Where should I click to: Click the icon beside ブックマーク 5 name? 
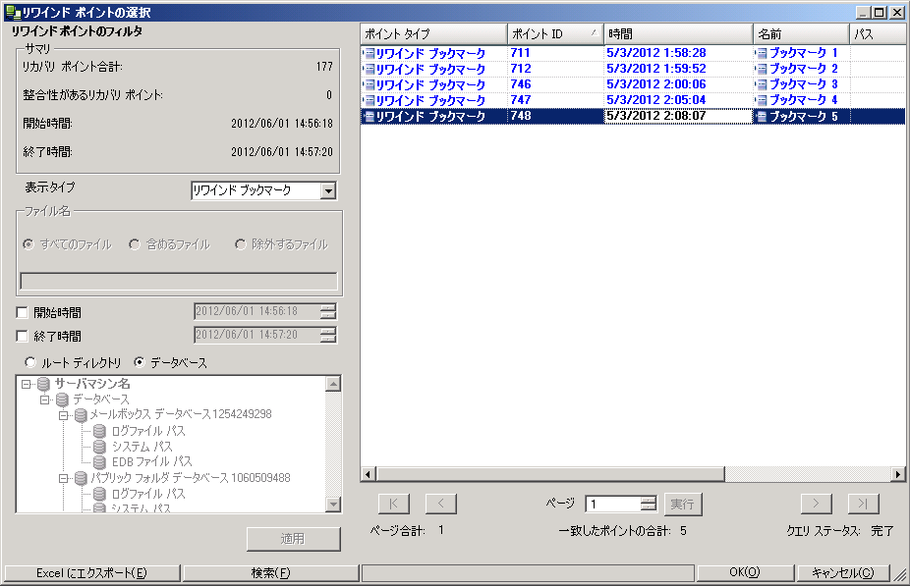click(x=762, y=116)
